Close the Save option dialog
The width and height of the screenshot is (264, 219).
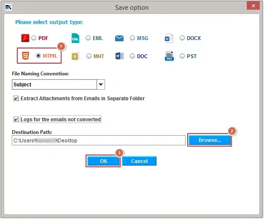[253, 6]
